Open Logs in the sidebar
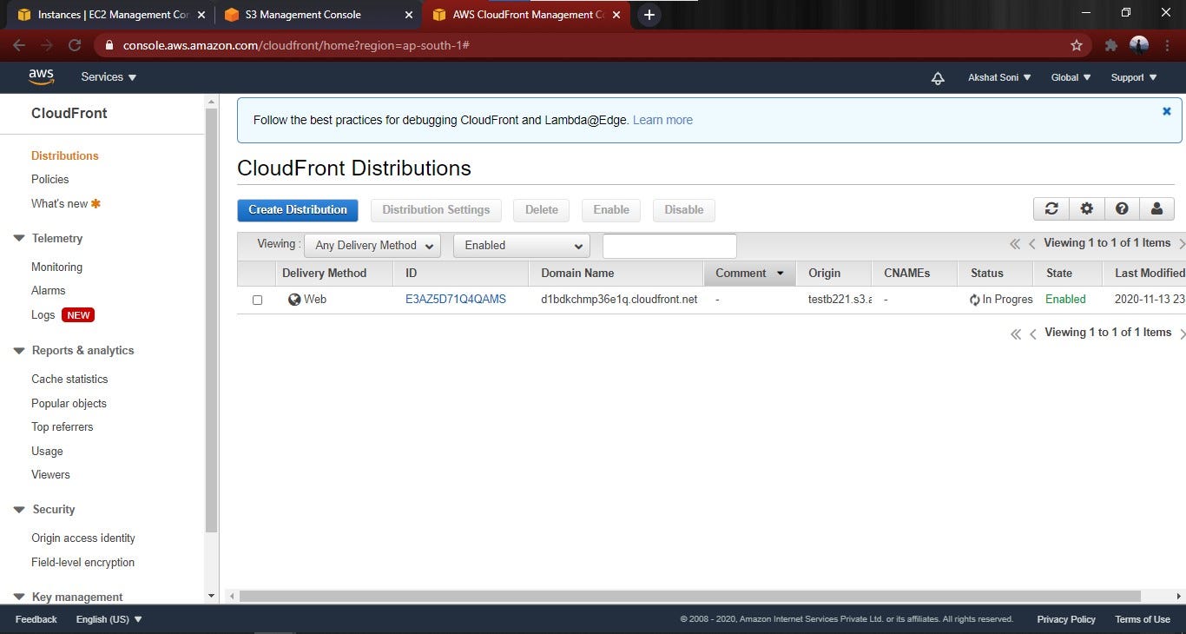 pyautogui.click(x=43, y=314)
